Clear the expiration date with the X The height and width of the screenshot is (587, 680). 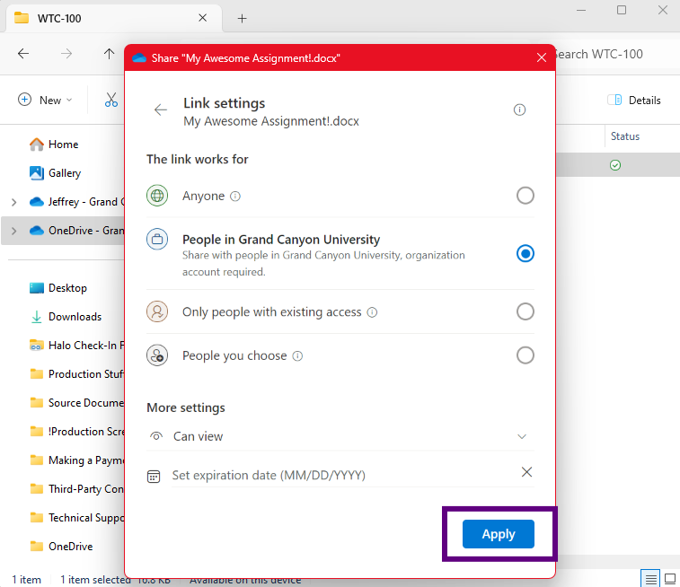(x=526, y=472)
